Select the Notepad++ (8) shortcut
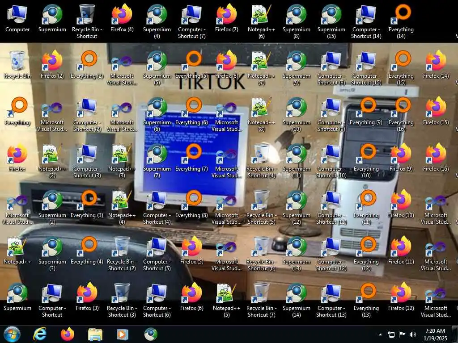The height and width of the screenshot is (343, 458). 261,115
